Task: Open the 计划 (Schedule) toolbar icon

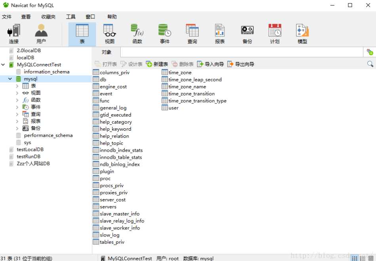Action: click(275, 34)
